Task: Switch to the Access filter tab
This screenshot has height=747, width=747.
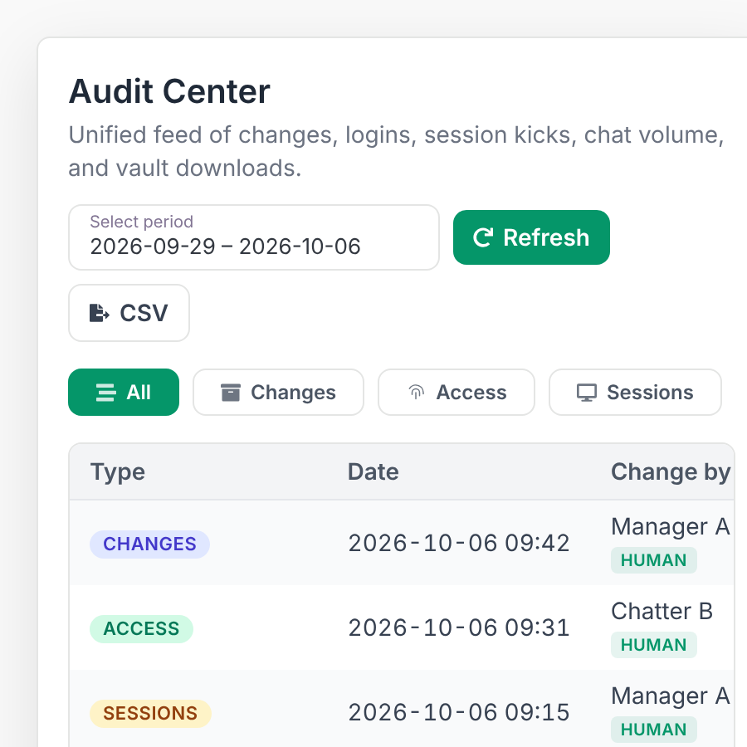Action: (x=456, y=392)
